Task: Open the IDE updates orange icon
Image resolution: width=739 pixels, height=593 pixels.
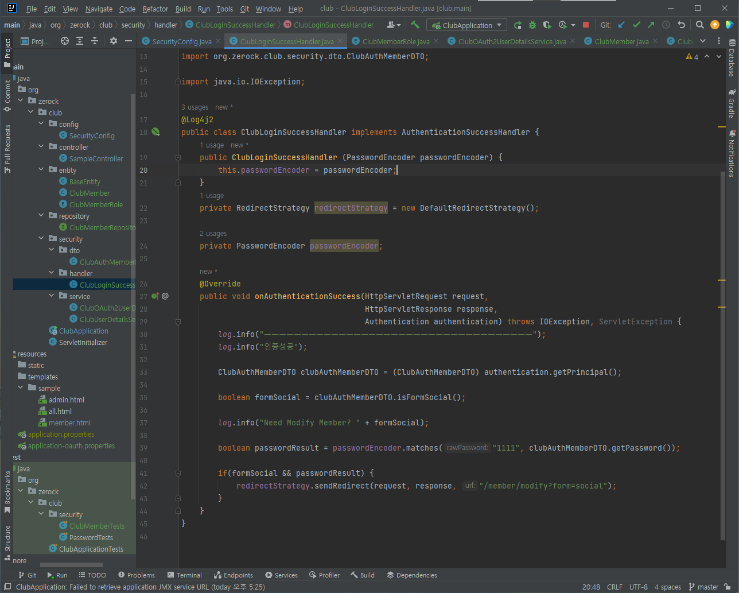Action: tap(715, 25)
